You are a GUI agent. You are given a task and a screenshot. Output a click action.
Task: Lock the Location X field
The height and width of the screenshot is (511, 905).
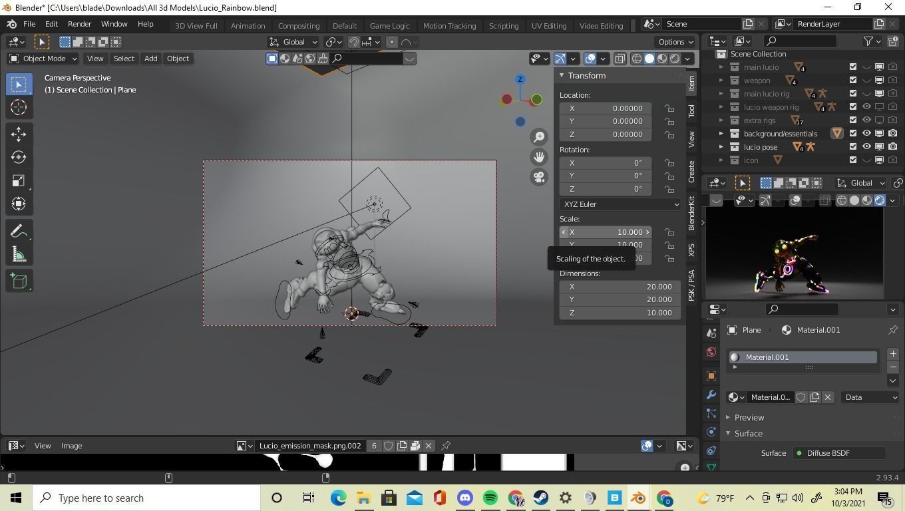point(669,108)
